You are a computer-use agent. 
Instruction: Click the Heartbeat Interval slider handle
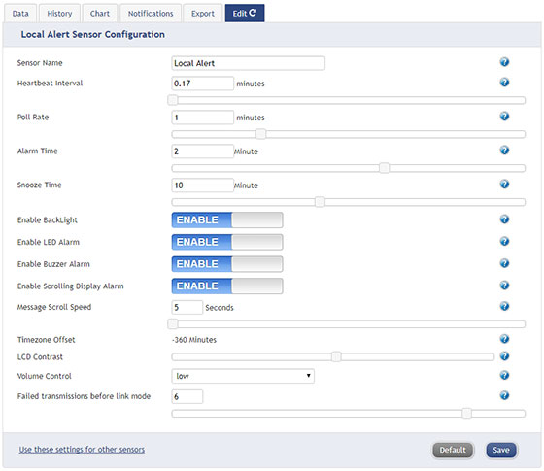(173, 100)
